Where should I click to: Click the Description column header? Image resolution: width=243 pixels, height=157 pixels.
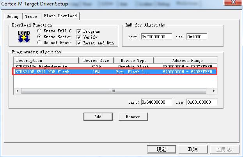coord(46,60)
